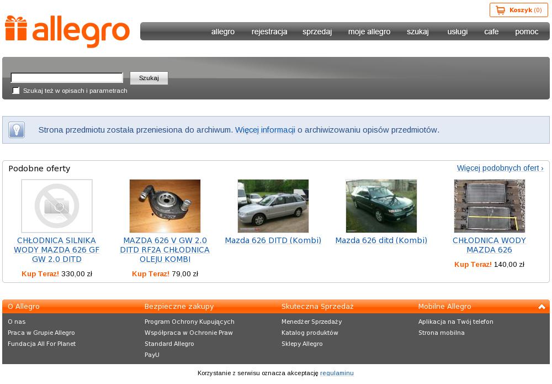
Task: Click the 140,00 zł Kup Teraz price
Action: 489,264
